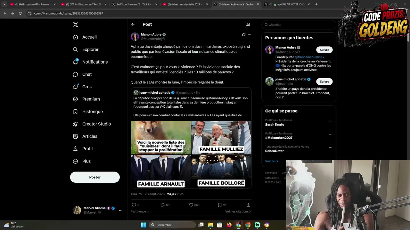This screenshot has height=230, width=410.
Task: Open options for the RebeuDeter trend
Action: click(x=331, y=148)
